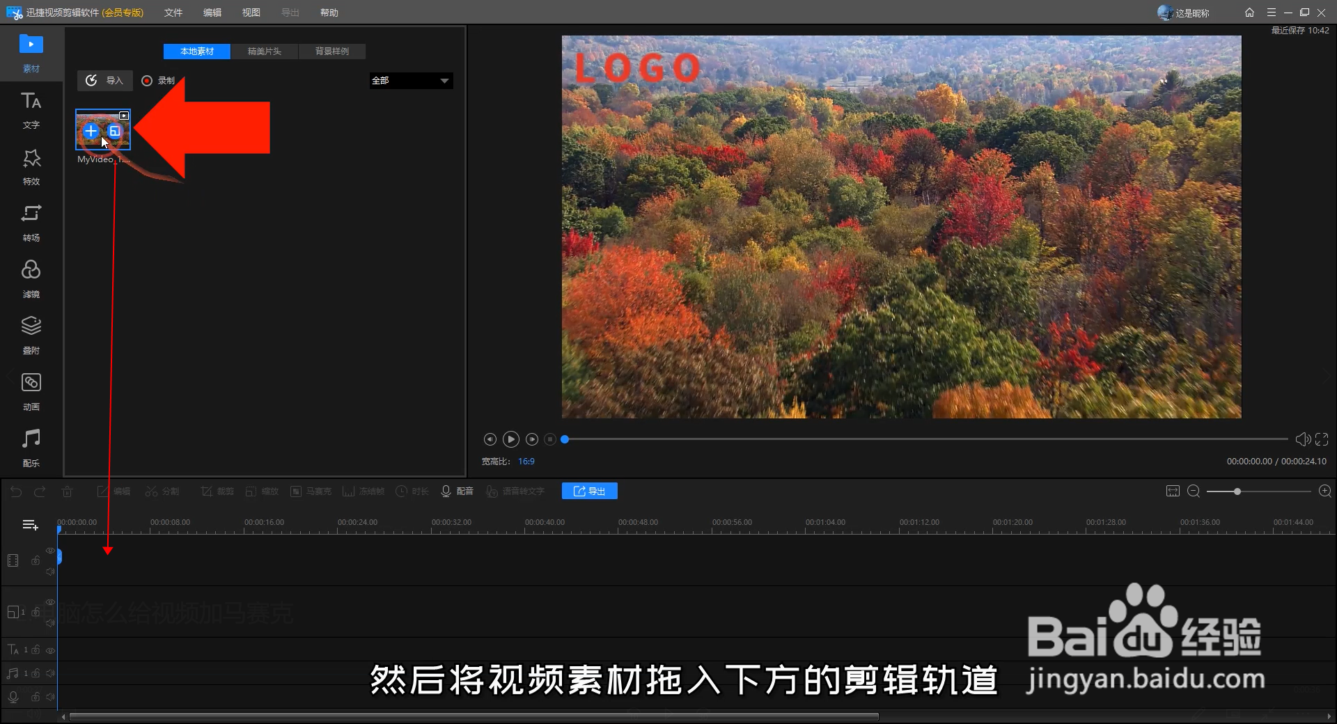
Task: Click the 冻结帧 freeze frame tool
Action: (363, 491)
